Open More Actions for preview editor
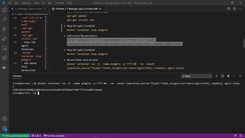The width and height of the screenshot is (245, 138). 240,9
